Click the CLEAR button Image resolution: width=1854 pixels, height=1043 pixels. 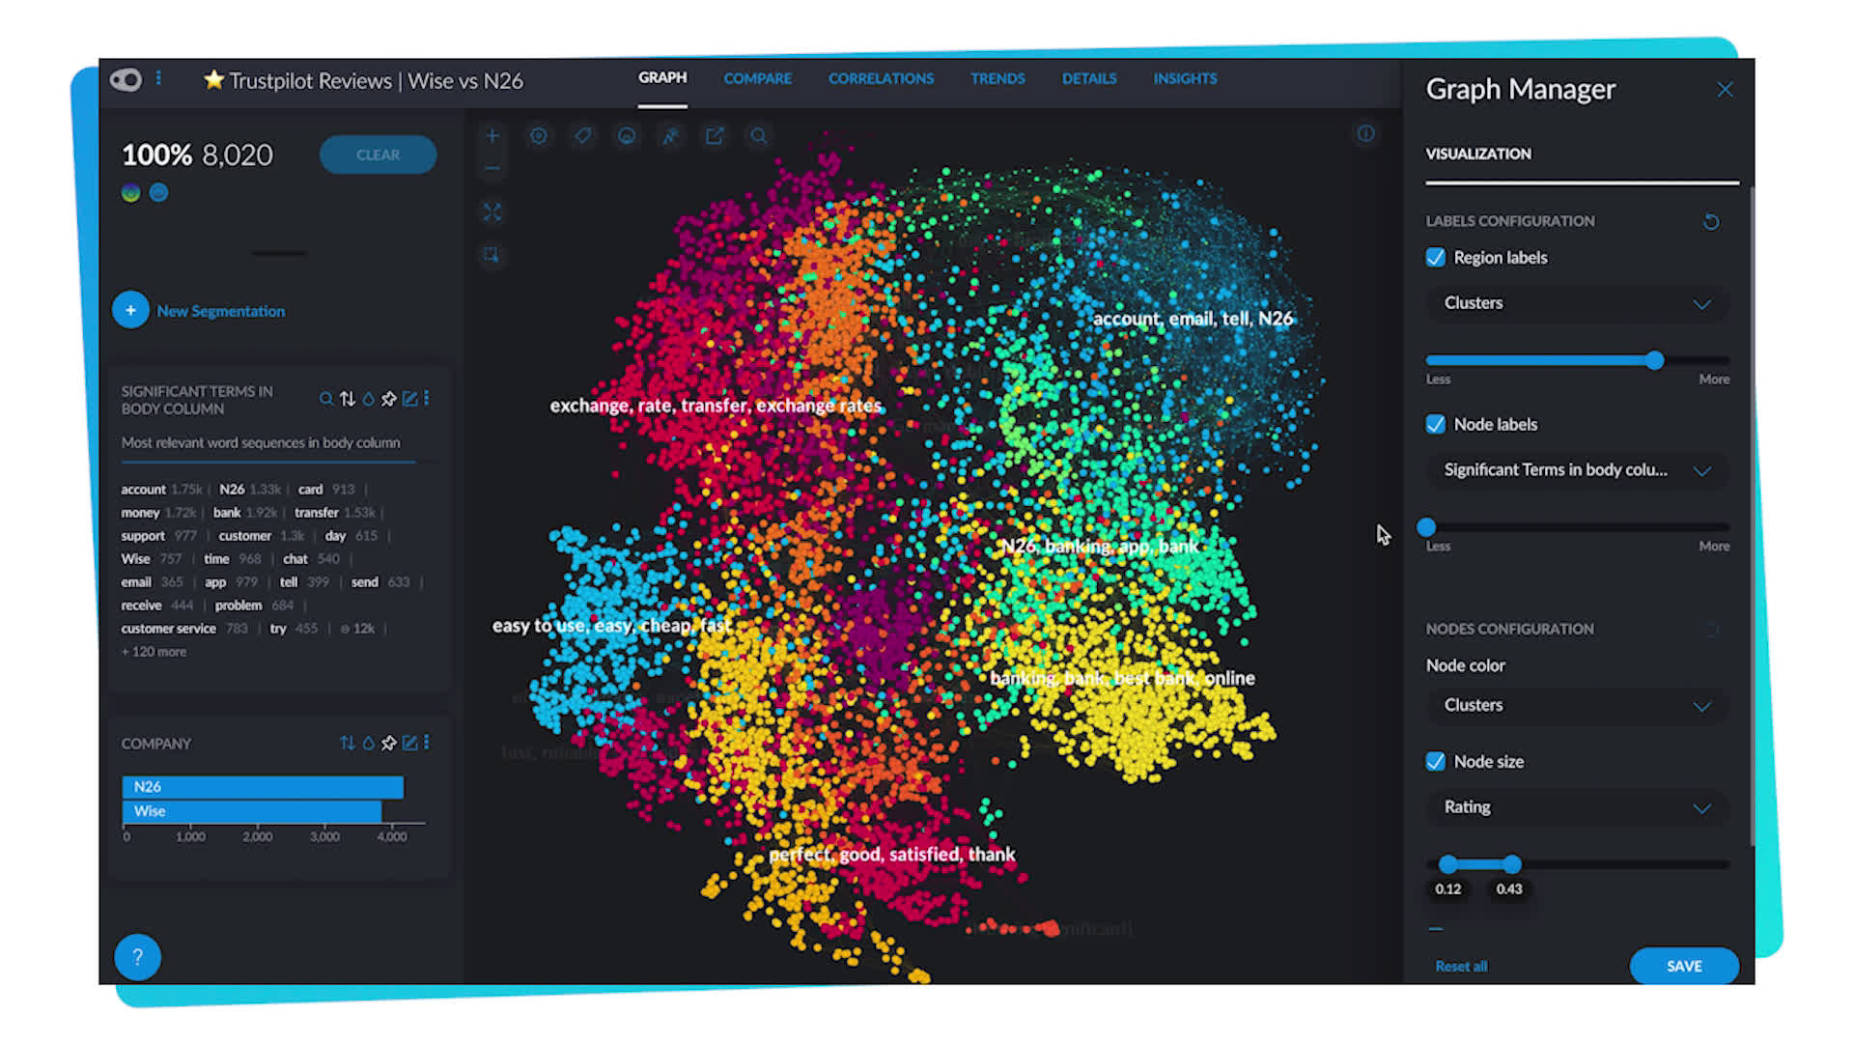pyautogui.click(x=378, y=155)
